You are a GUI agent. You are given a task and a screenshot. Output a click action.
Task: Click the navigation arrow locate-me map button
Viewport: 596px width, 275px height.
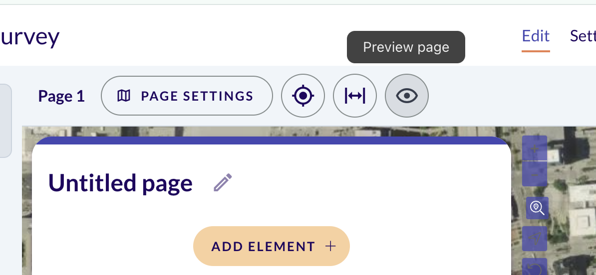pos(535,239)
